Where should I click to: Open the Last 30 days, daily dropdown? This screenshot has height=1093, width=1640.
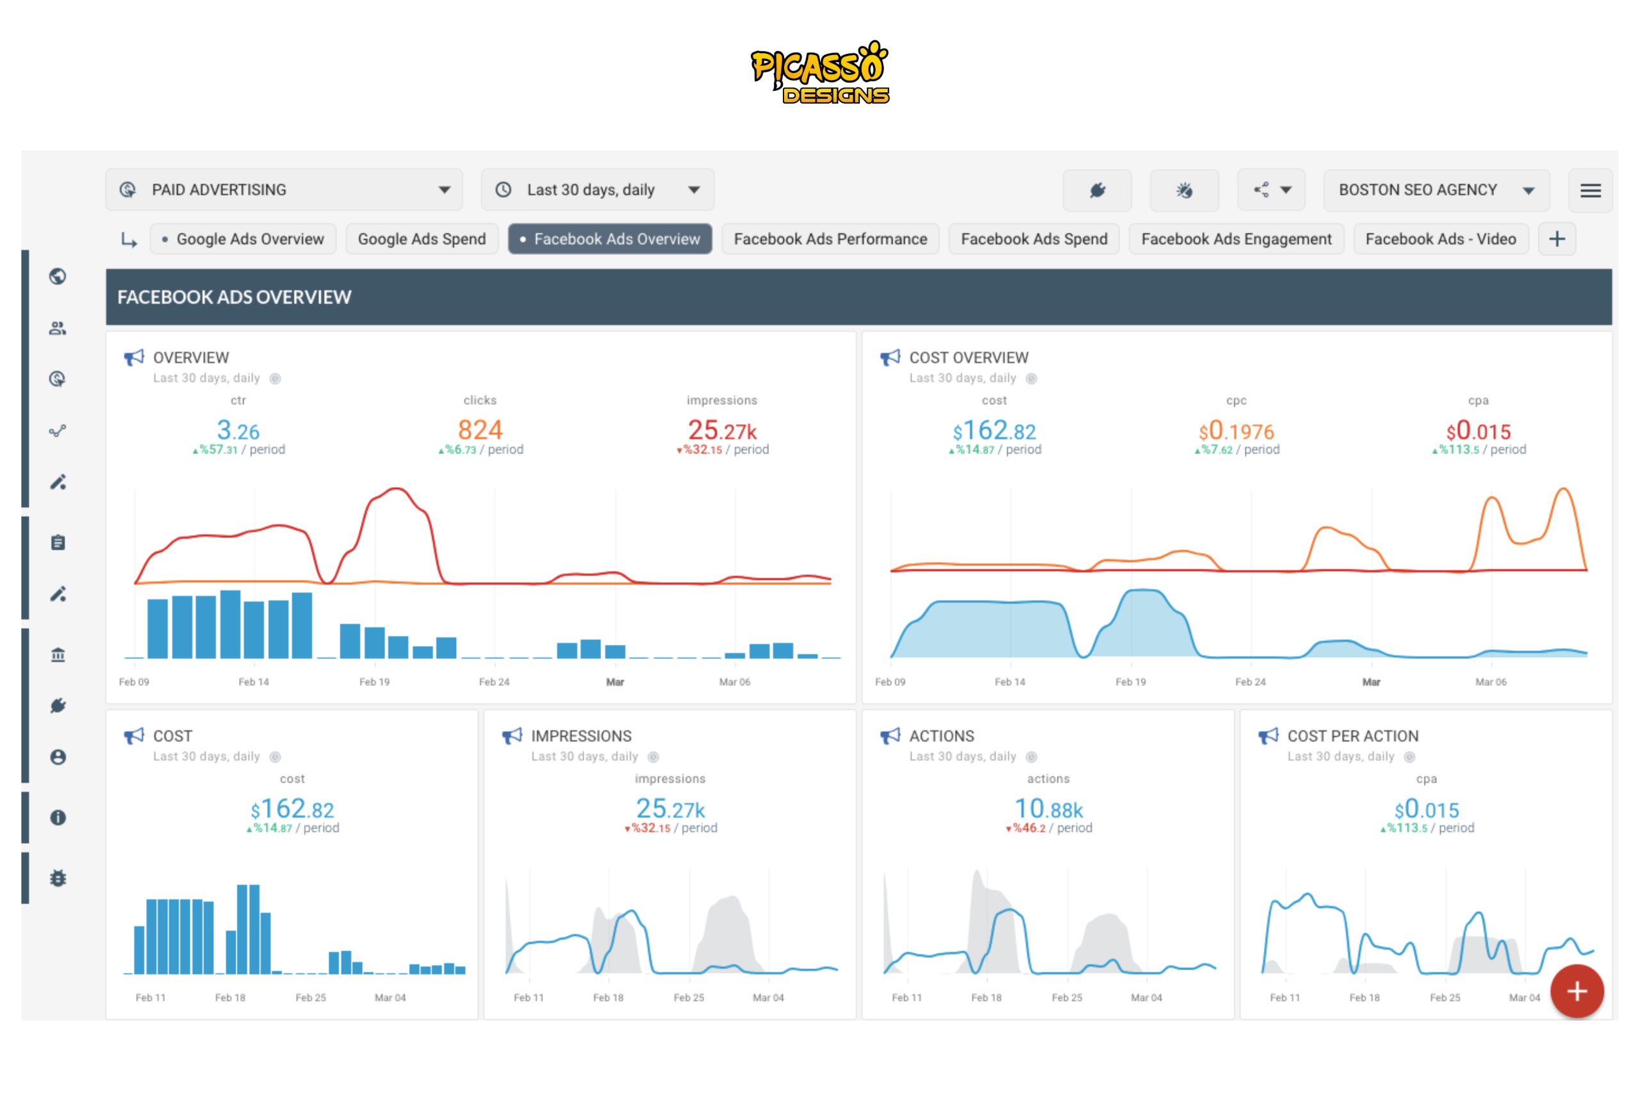tap(597, 190)
